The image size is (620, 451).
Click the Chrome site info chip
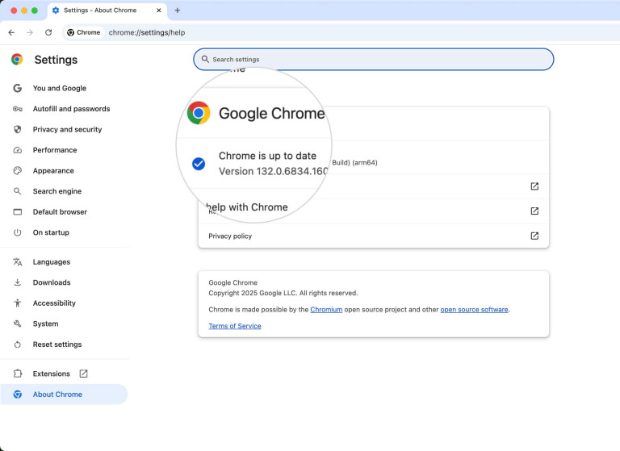83,32
